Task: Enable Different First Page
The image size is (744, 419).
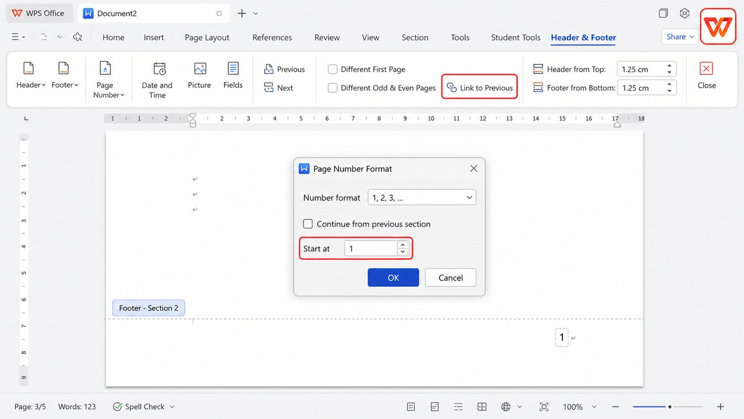Action: [333, 70]
